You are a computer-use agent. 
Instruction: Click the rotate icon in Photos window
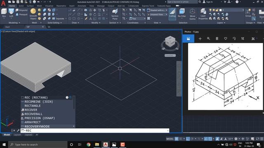pos(234,39)
